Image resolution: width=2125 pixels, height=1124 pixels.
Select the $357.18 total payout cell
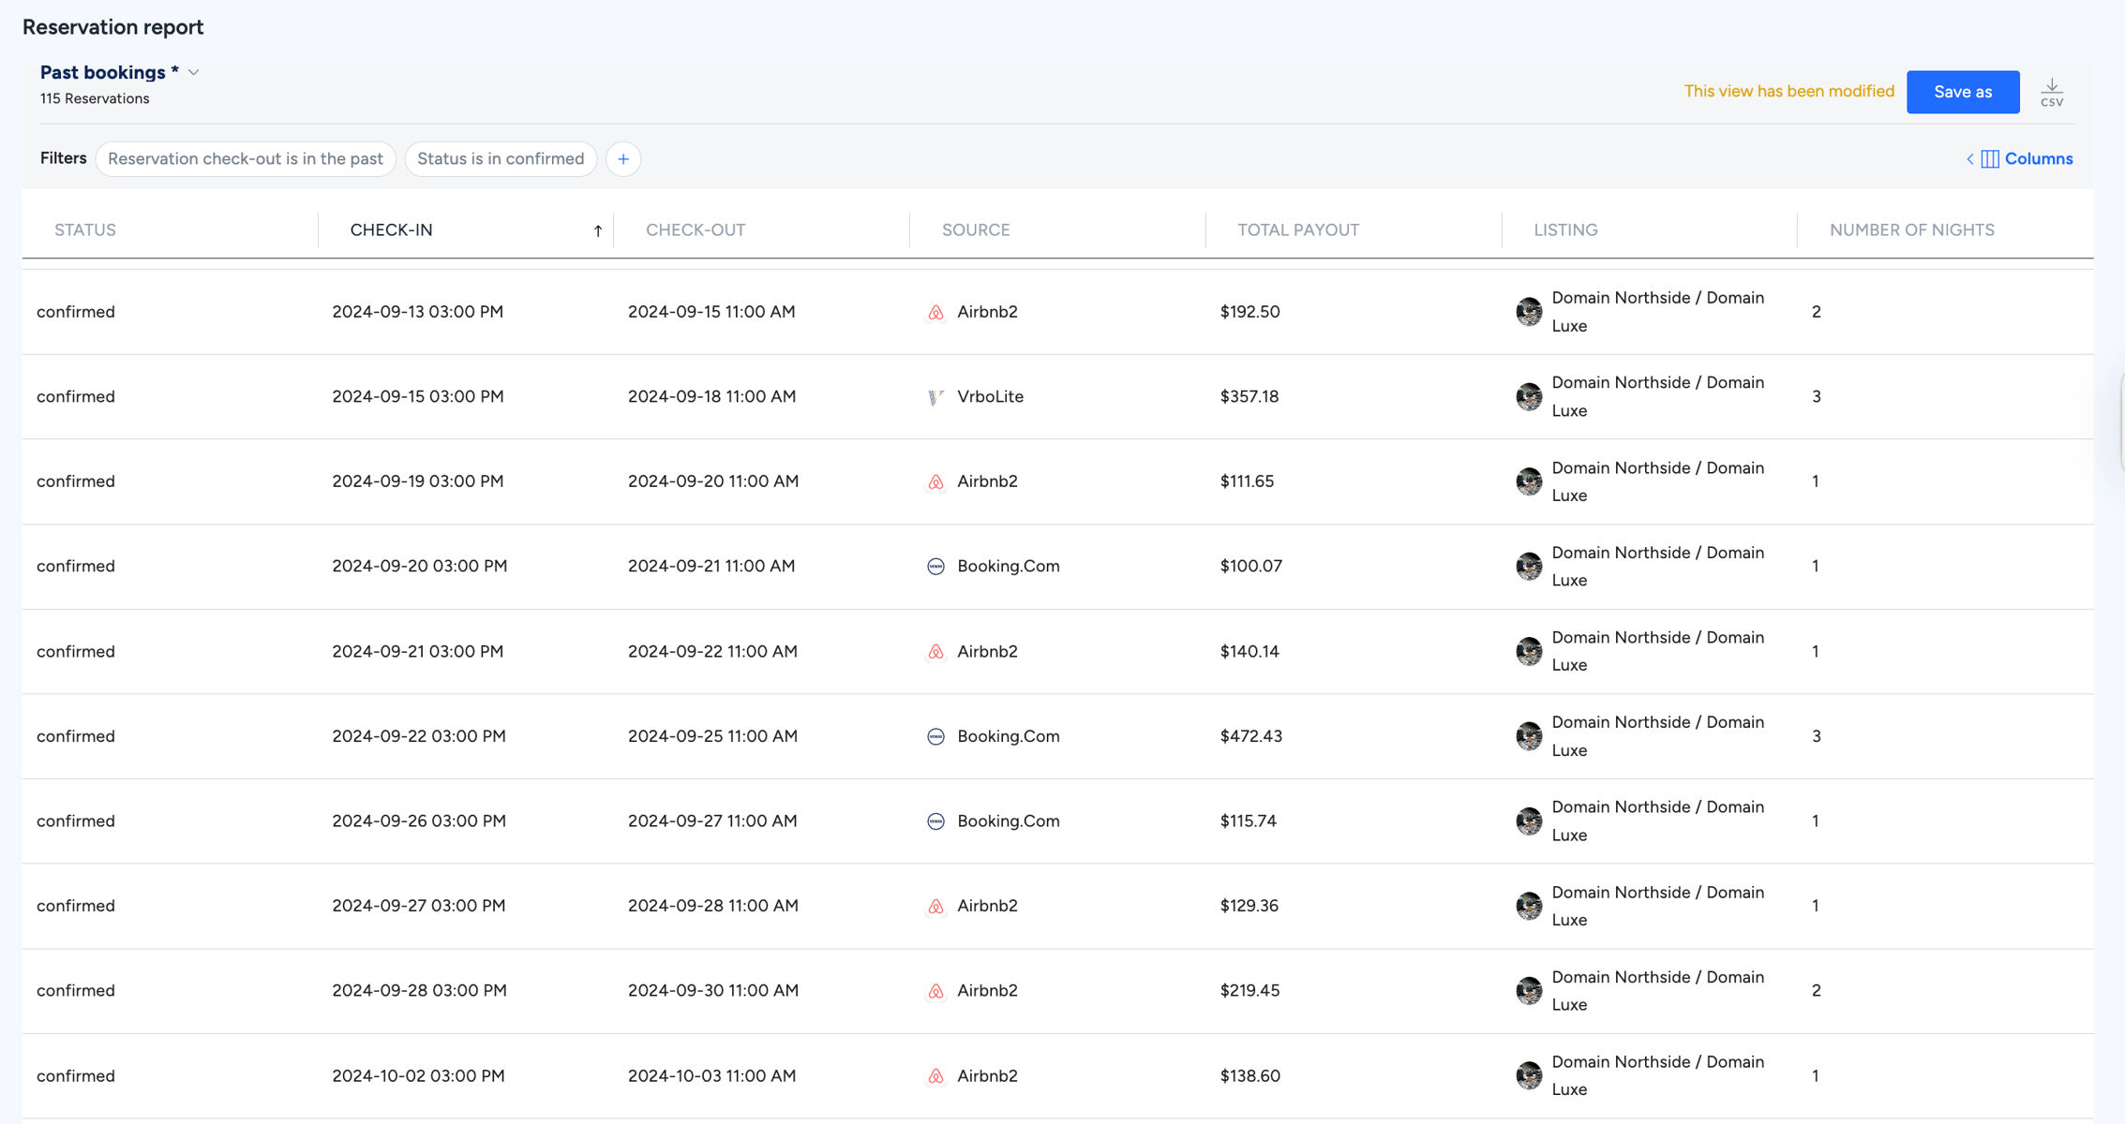[1250, 397]
